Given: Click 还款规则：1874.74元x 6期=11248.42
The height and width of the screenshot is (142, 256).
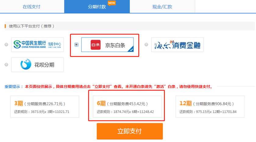Looking at the screenshot, I should (x=125, y=112).
